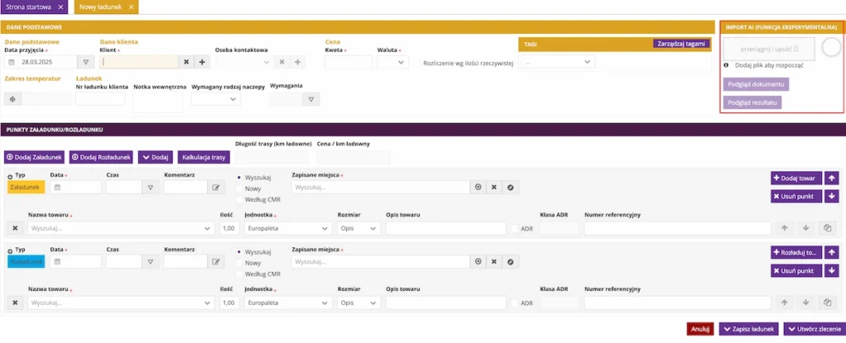Screen dimensions: 846x343
Task: Close the Strona startowa tab
Action: point(60,7)
